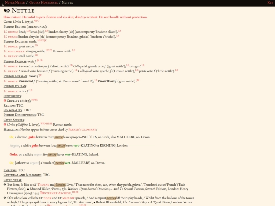Click the yellow 'Or' starting the NETTLES, Cork blazon

(11, 137)
